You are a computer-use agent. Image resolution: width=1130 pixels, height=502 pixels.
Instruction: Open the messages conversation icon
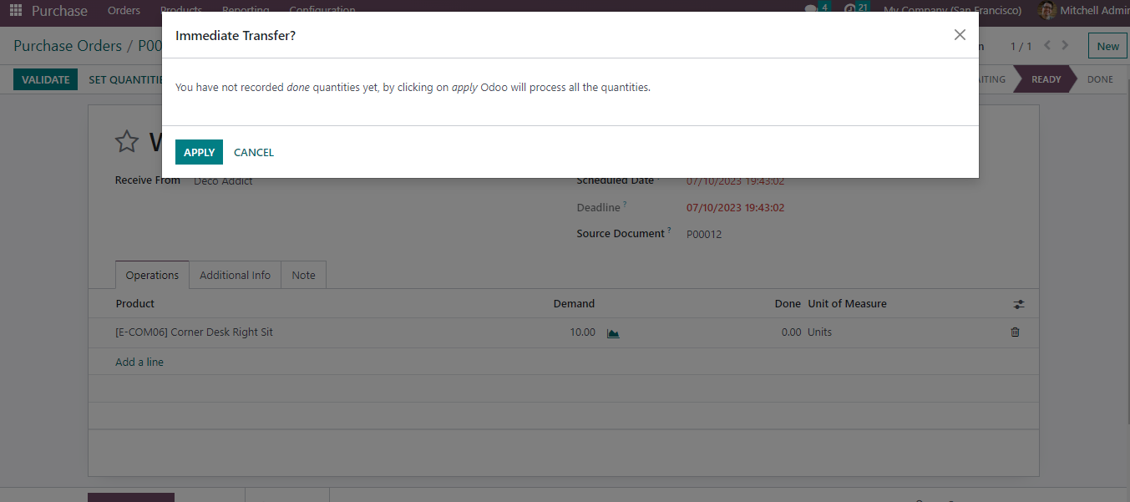pyautogui.click(x=811, y=11)
